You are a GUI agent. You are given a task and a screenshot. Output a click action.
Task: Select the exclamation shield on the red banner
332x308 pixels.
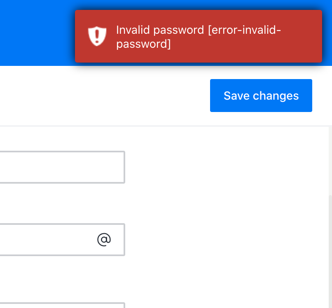97,36
